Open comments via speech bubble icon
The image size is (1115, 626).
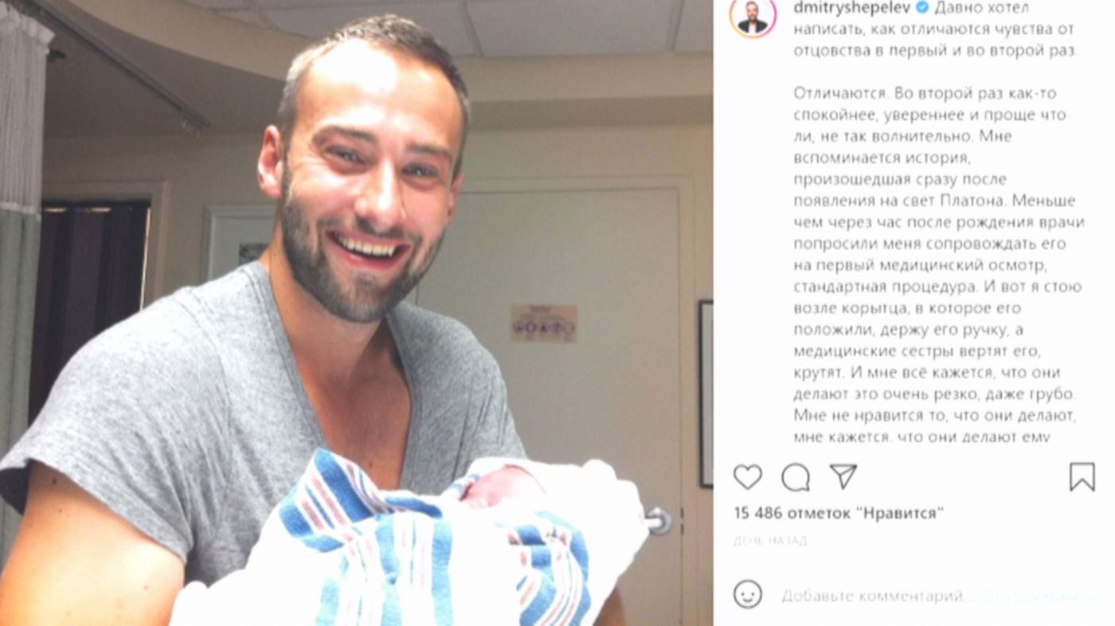[x=795, y=477]
